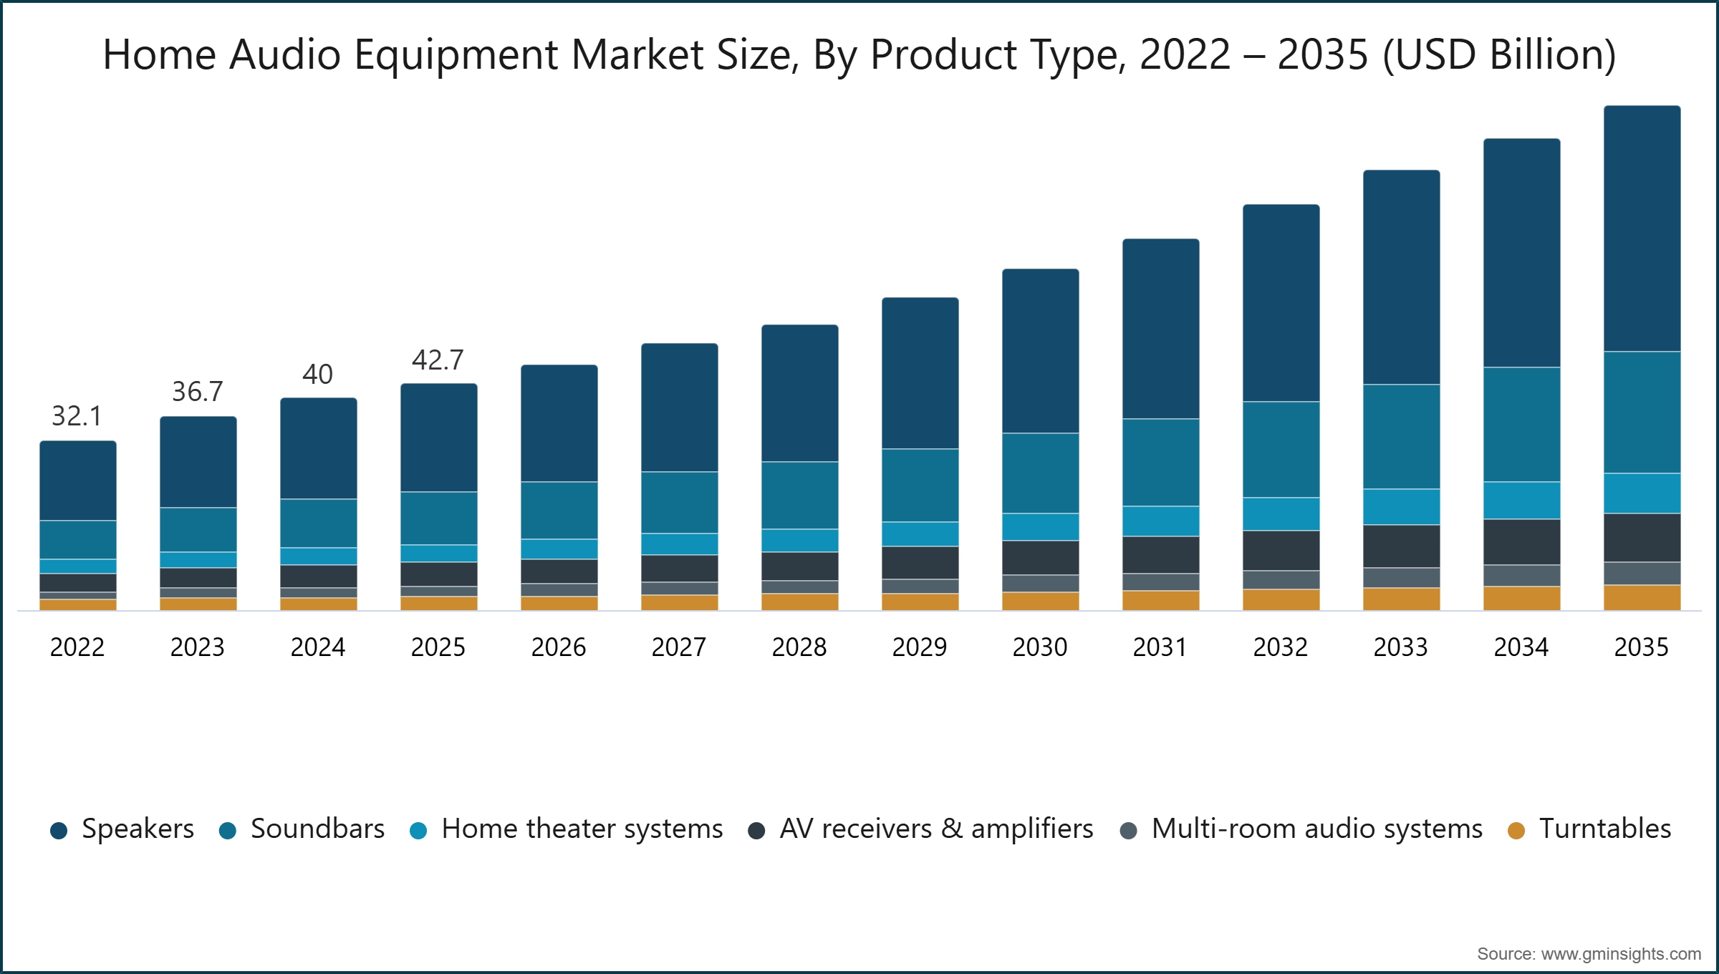
Task: Toggle the AV receivers & amplifiers label
Action: [x=937, y=829]
